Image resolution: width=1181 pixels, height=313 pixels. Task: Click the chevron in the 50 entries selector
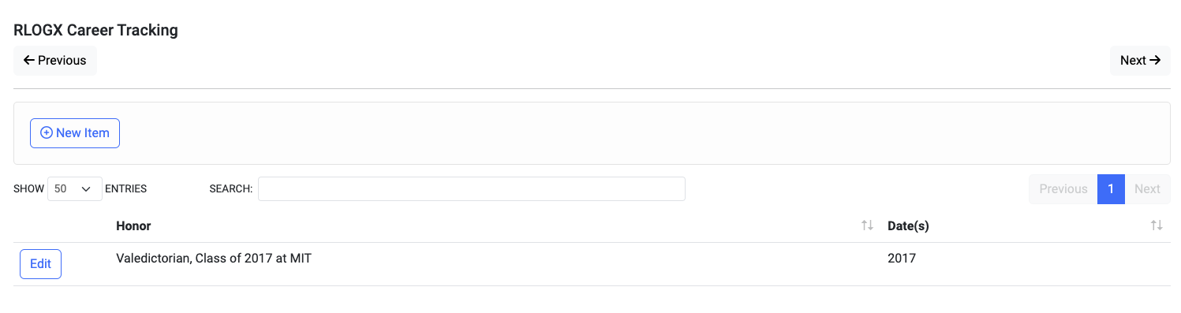click(x=87, y=189)
